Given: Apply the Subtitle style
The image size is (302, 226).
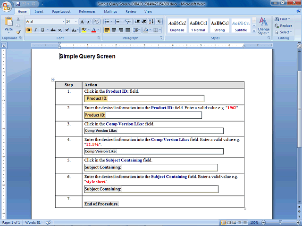Looking at the screenshot, I should click(x=241, y=26).
